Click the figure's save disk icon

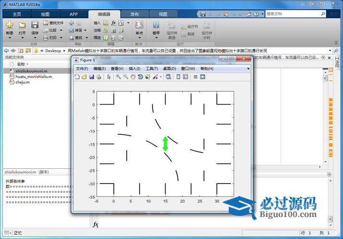click(x=92, y=76)
